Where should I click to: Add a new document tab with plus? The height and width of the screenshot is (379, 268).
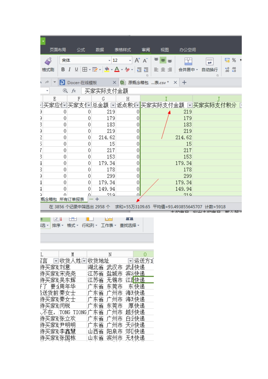184,82
